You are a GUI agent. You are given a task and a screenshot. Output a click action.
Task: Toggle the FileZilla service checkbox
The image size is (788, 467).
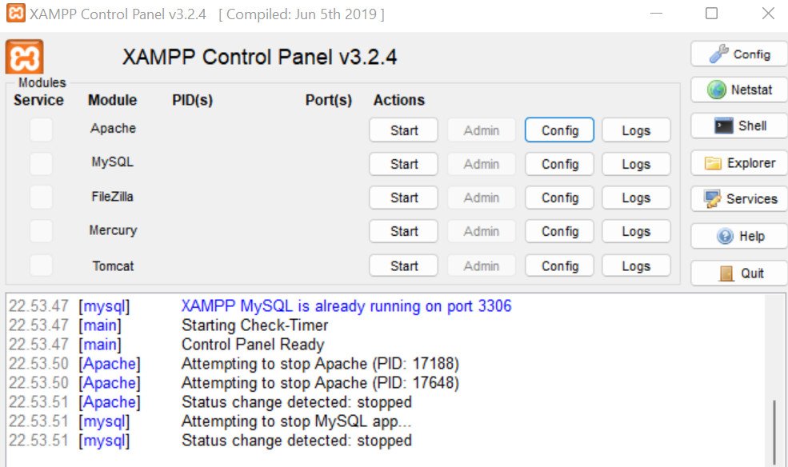41,198
